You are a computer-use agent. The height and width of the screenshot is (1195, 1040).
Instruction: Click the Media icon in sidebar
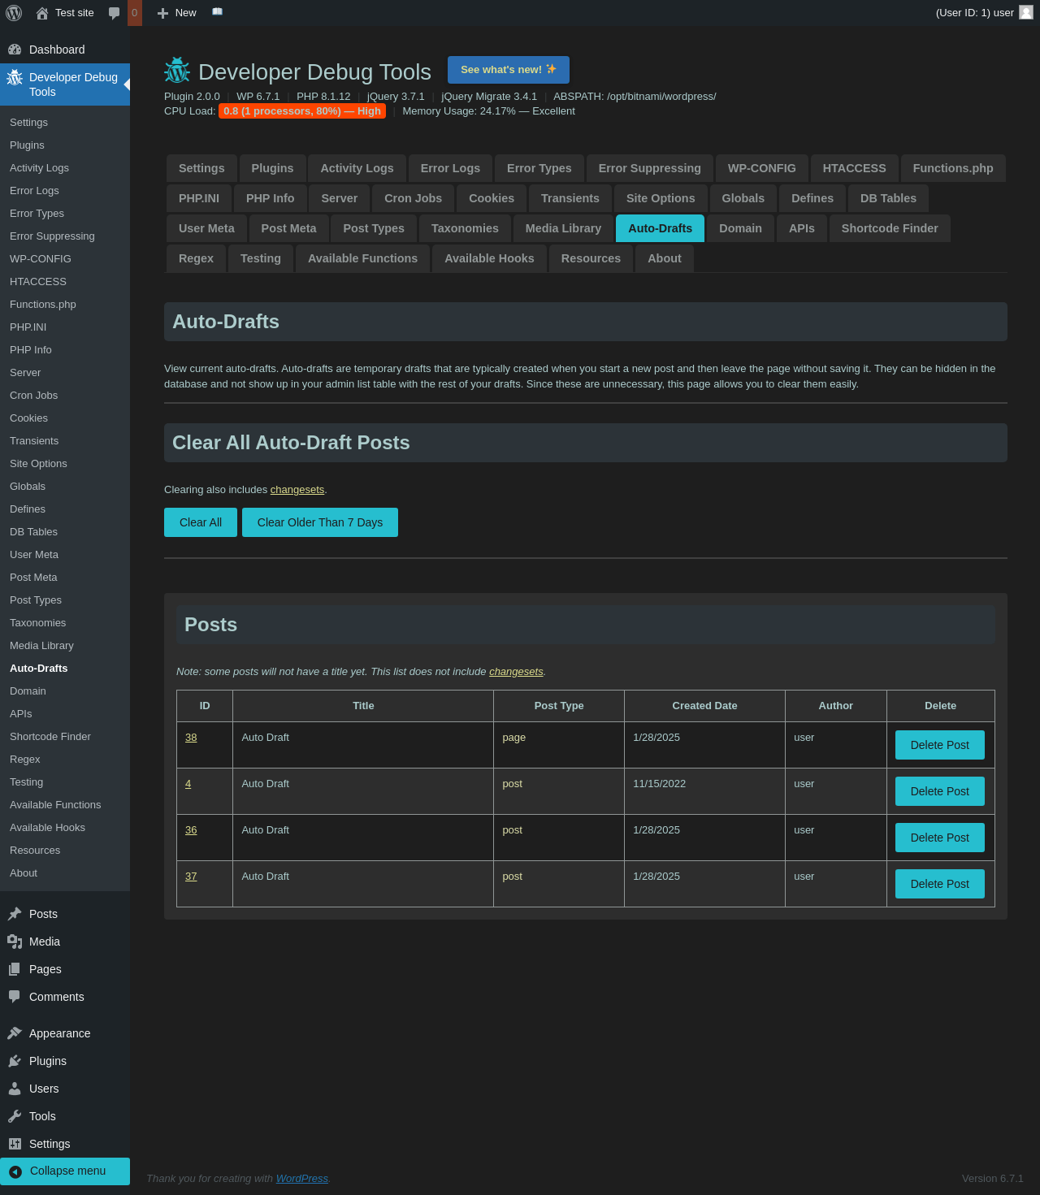pos(15,942)
